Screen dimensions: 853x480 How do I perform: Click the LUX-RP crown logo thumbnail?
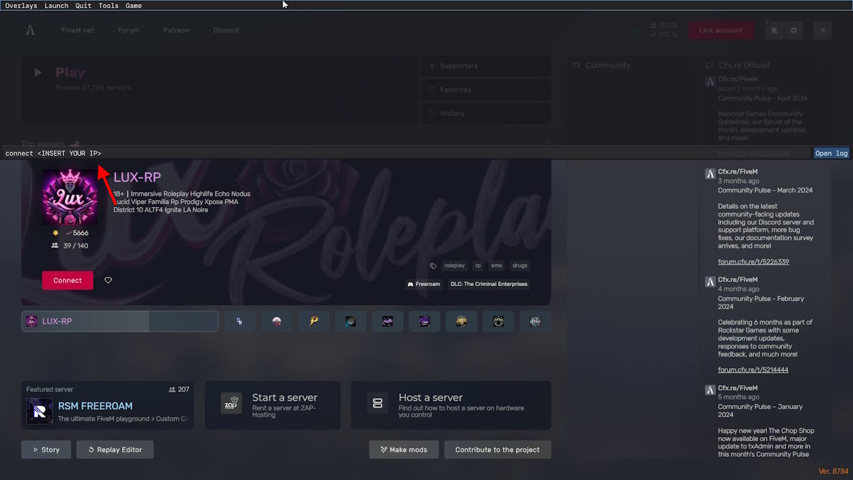click(x=70, y=197)
